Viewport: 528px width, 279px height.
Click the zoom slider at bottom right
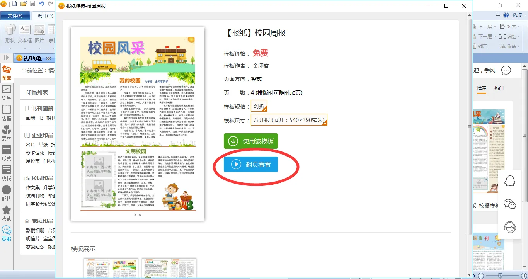coord(500,276)
